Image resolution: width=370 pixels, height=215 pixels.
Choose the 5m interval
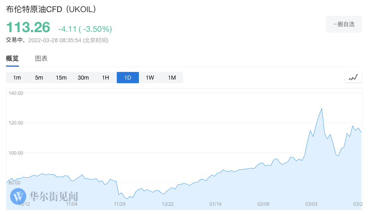point(39,78)
